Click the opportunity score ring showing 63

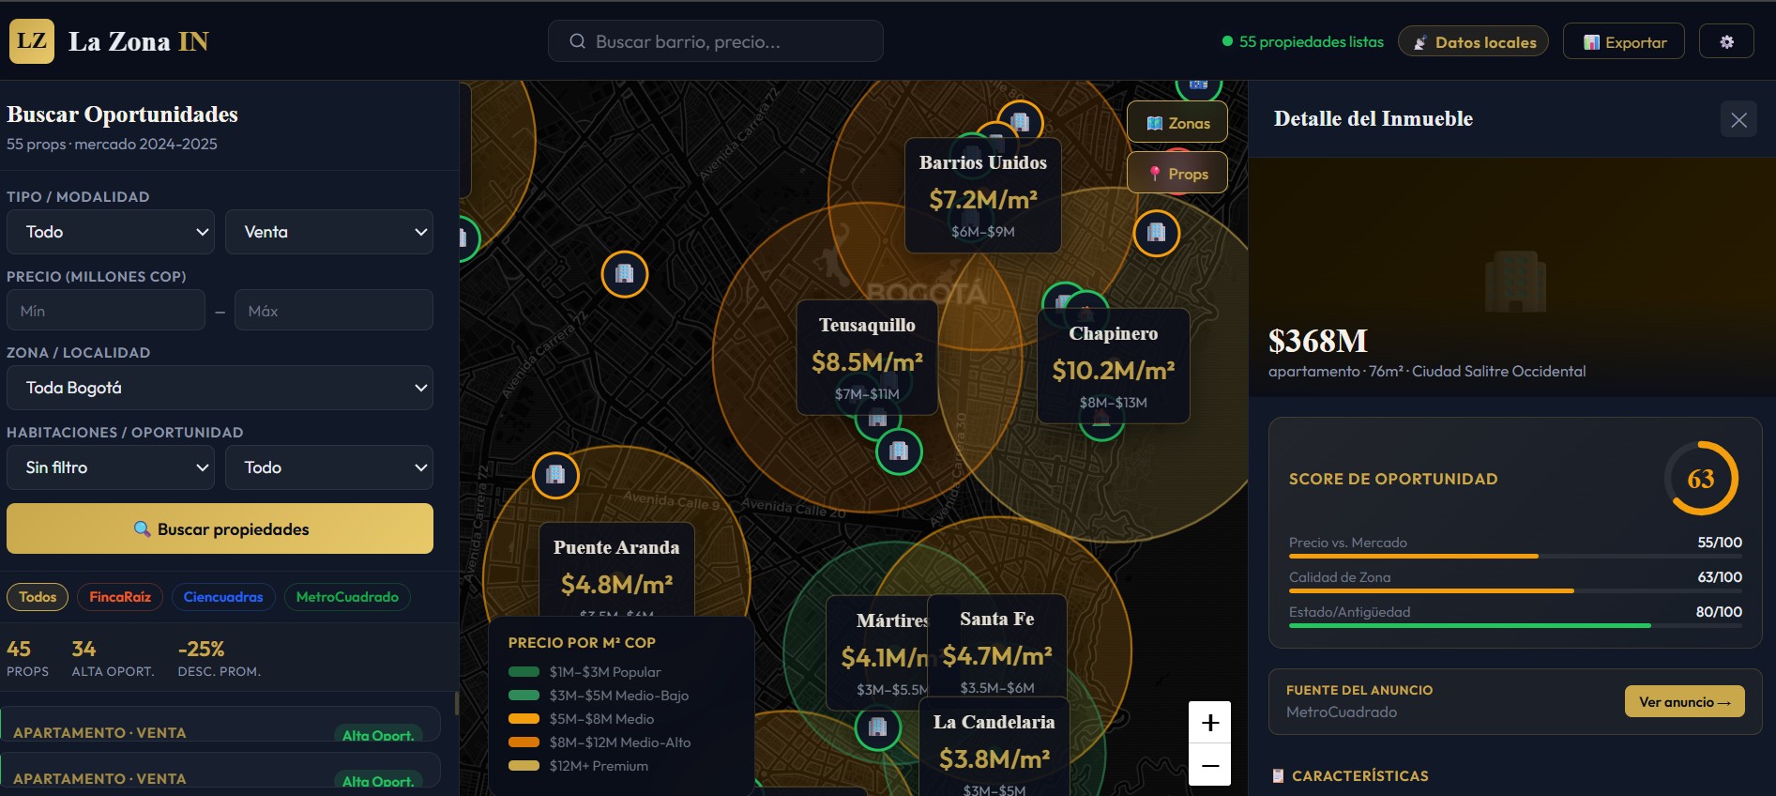pos(1701,479)
